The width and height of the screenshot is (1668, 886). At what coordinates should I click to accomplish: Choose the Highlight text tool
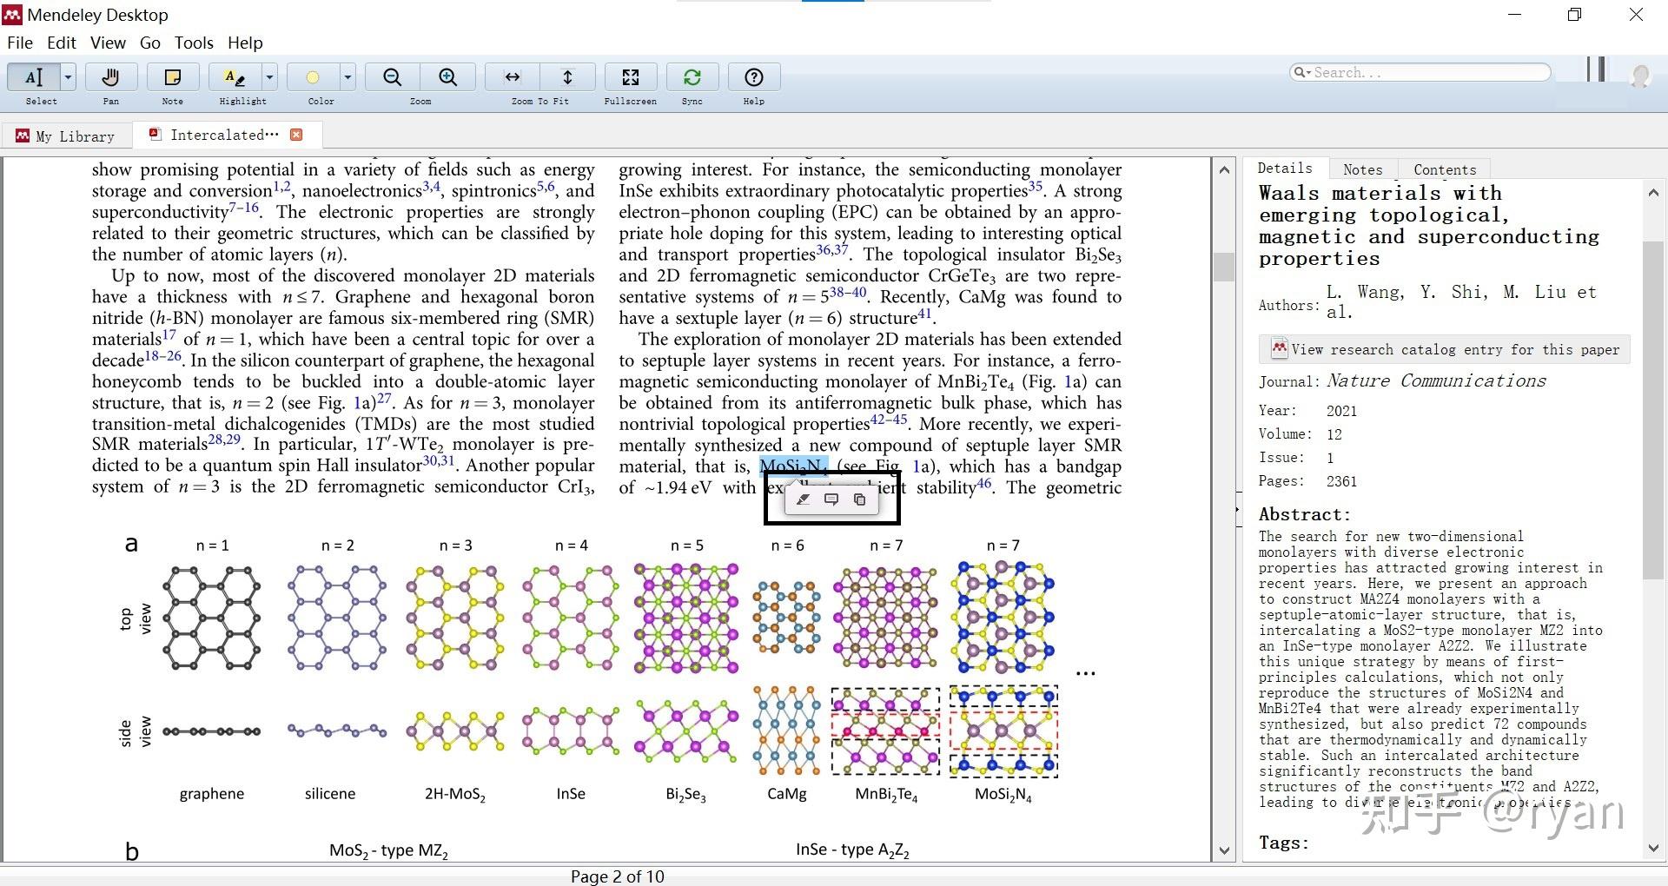pos(235,77)
